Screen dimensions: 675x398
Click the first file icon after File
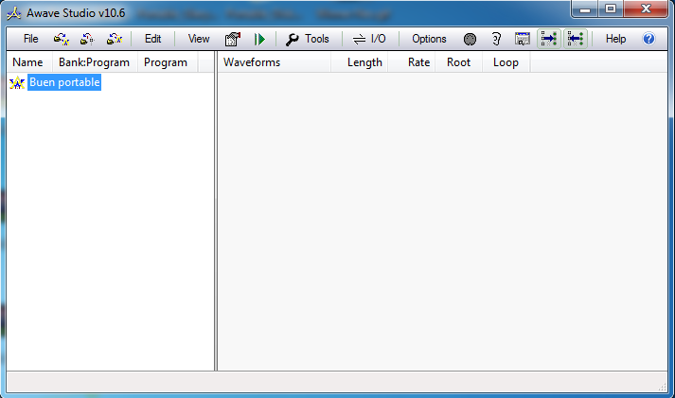[x=62, y=39]
